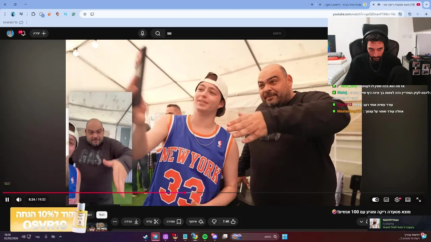The width and height of the screenshot is (431, 242).
Task: Toggle the autoplay switch in player controls
Action: 375,200
